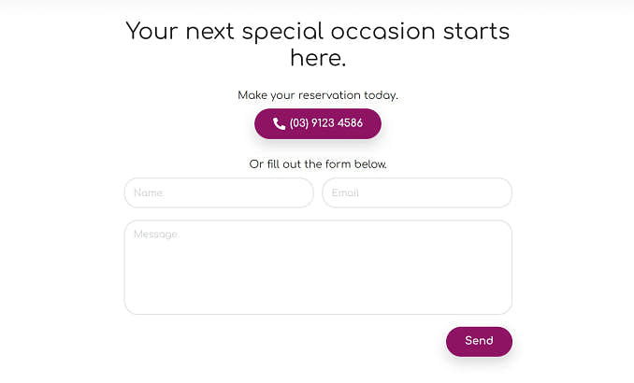The image size is (634, 383).
Task: Call (03) 9123 4586 button
Action: tap(318, 123)
